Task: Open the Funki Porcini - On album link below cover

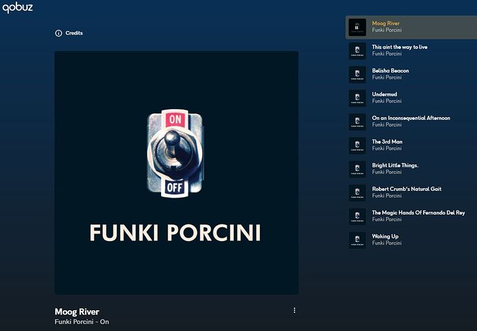Action: click(x=82, y=321)
